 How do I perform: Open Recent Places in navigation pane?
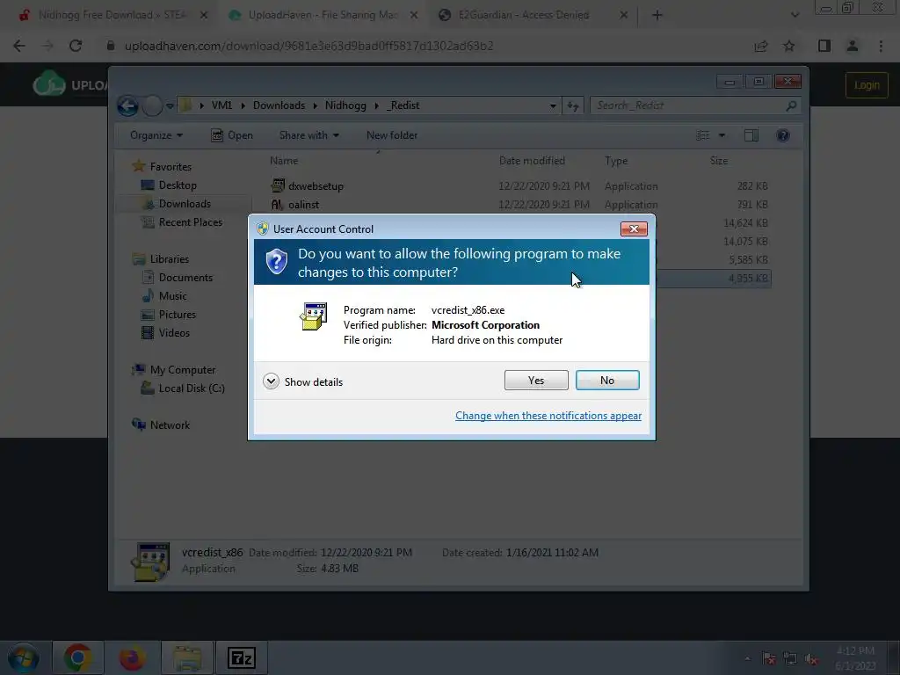click(190, 222)
